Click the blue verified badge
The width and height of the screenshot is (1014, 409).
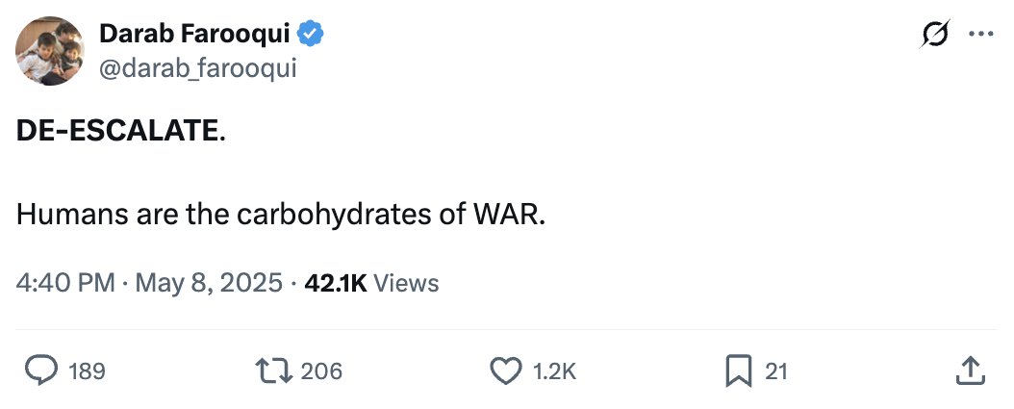click(x=311, y=36)
